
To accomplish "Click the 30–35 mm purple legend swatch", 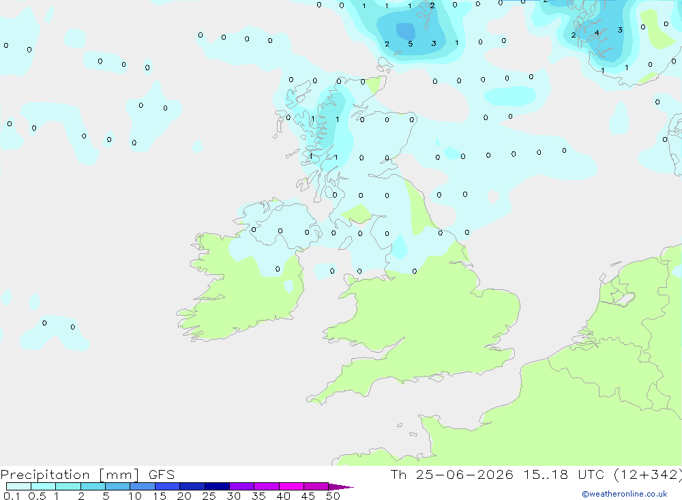I will pyautogui.click(x=242, y=486).
